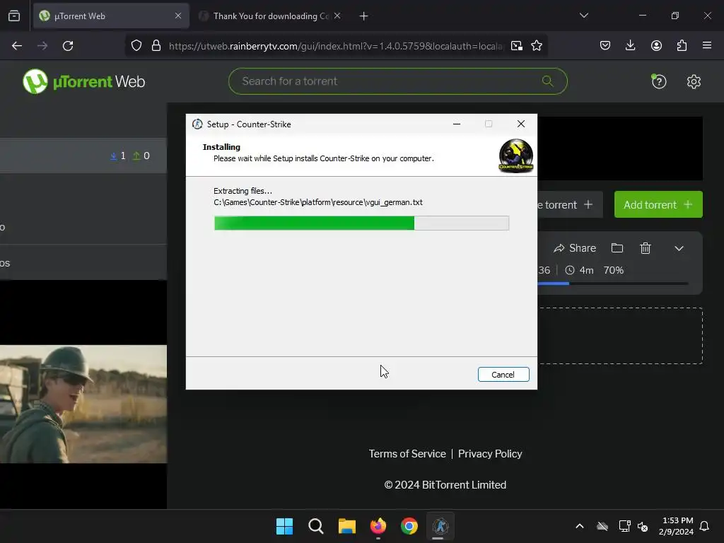Open the µTorrent help icon
Screen dimensions: 724x543
coord(658,82)
